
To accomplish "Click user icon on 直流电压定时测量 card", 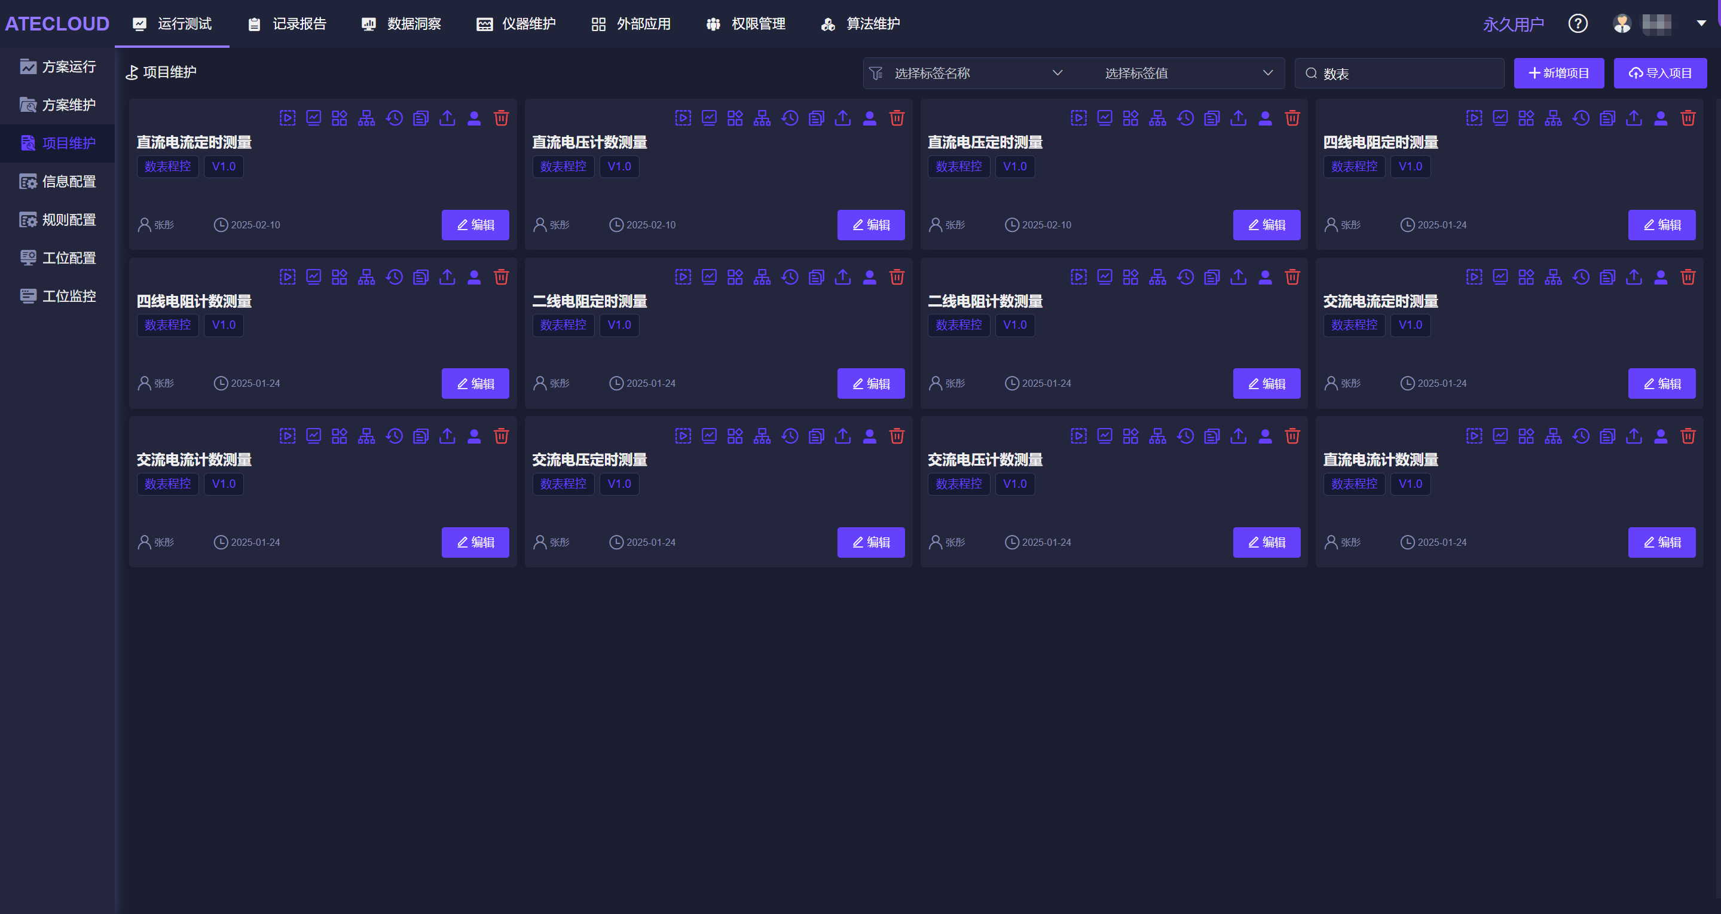I will click(x=1265, y=118).
